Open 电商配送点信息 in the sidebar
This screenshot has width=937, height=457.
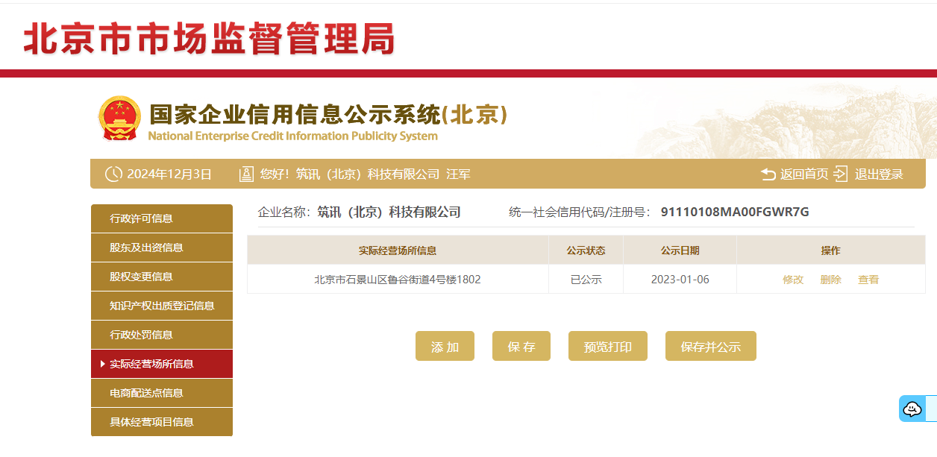(x=162, y=393)
